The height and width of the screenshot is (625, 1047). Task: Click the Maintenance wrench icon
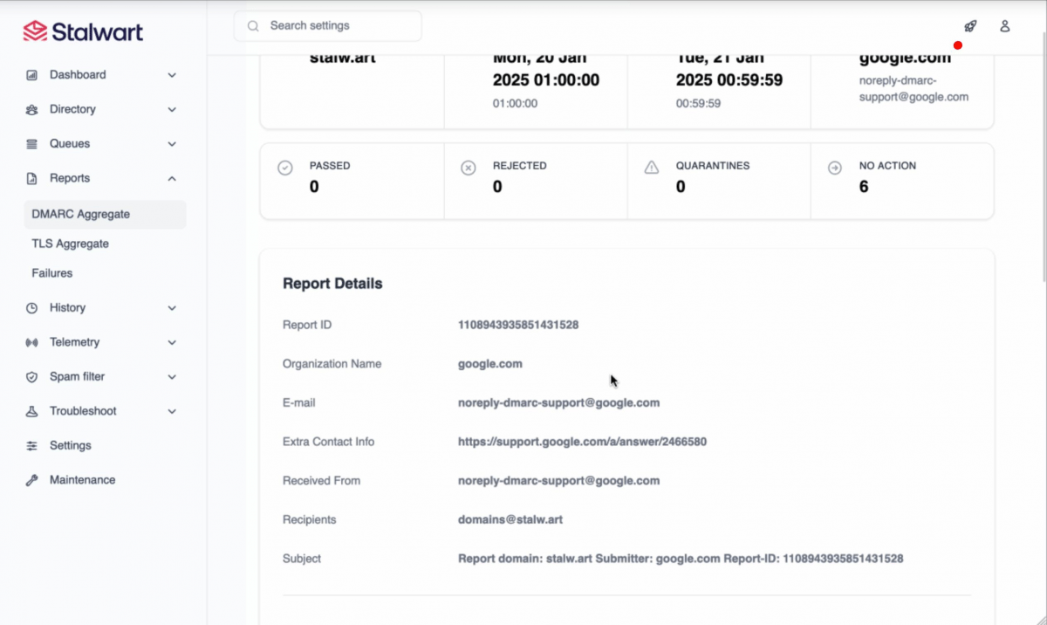32,480
